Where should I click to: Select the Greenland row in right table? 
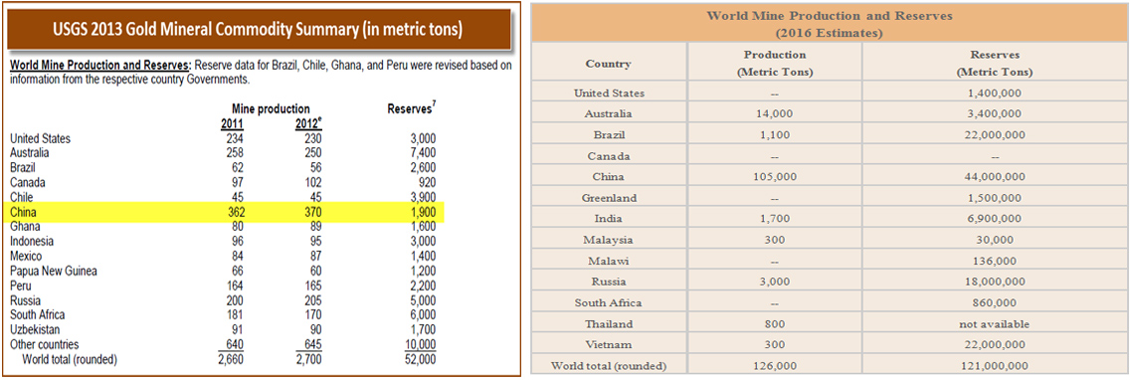point(828,198)
